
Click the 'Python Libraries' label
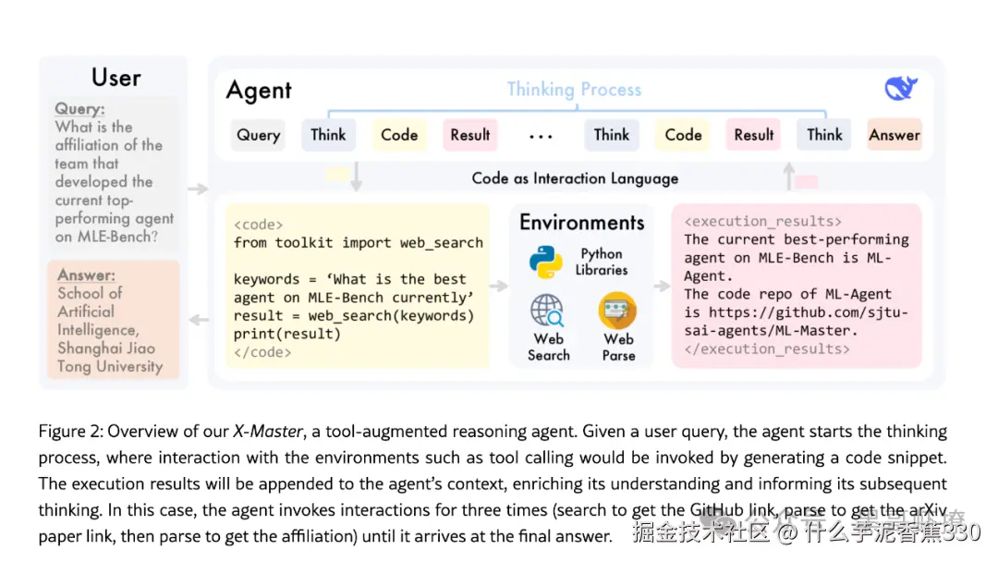click(x=602, y=262)
